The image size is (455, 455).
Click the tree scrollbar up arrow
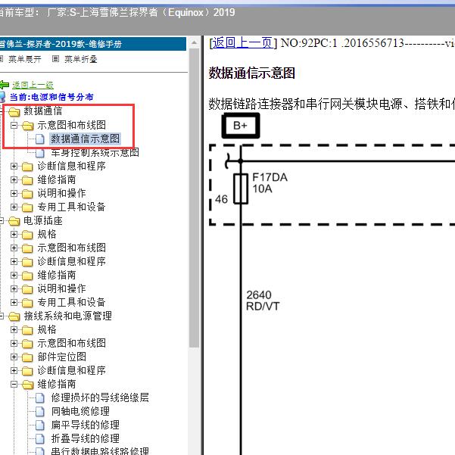coord(194,43)
